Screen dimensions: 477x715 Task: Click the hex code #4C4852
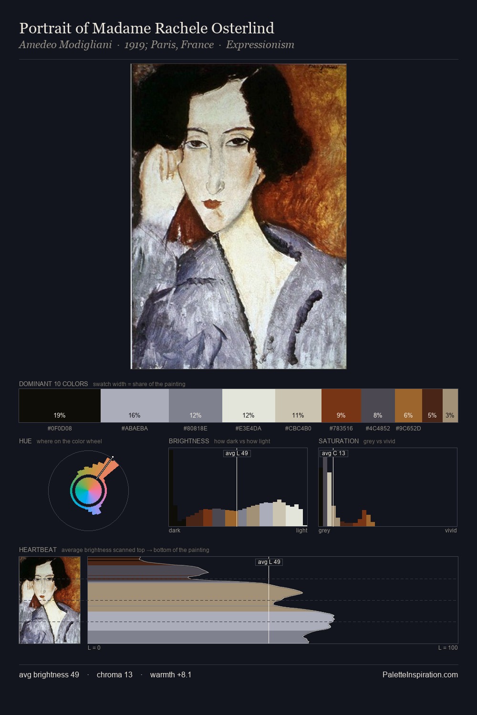pyautogui.click(x=378, y=429)
